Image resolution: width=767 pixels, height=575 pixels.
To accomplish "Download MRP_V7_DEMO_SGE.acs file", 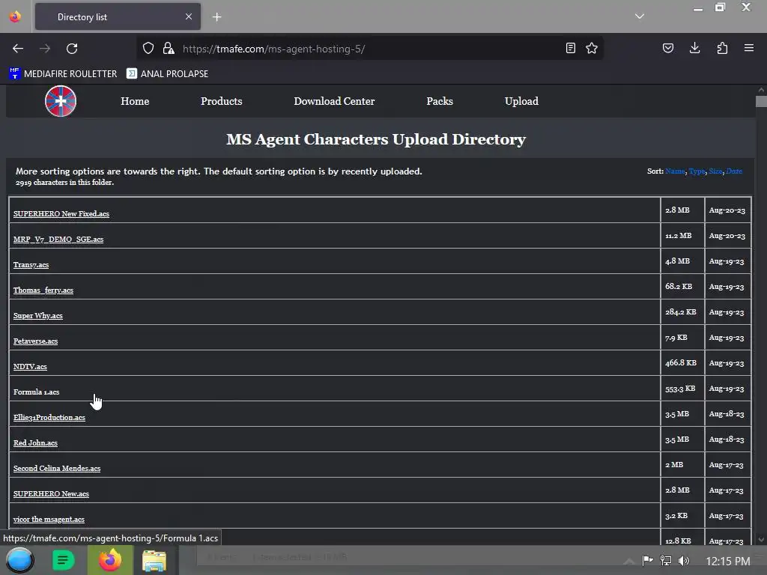I will [58, 239].
